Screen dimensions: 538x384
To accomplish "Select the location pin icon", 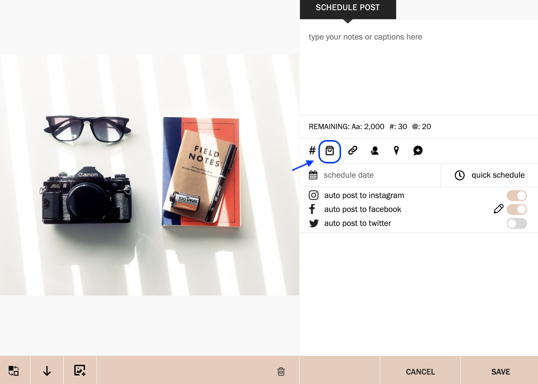I will (x=396, y=150).
